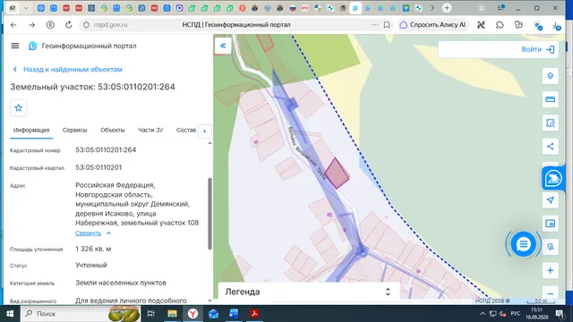Click the Войти login button

click(x=538, y=49)
